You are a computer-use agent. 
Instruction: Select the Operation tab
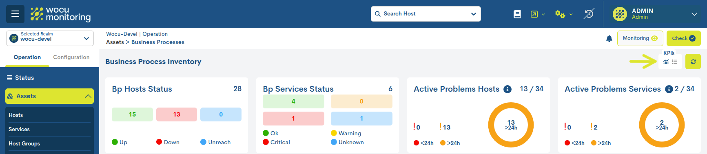coord(27,57)
